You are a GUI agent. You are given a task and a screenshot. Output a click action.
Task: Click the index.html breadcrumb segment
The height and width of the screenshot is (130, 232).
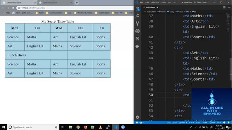coord(150,12)
